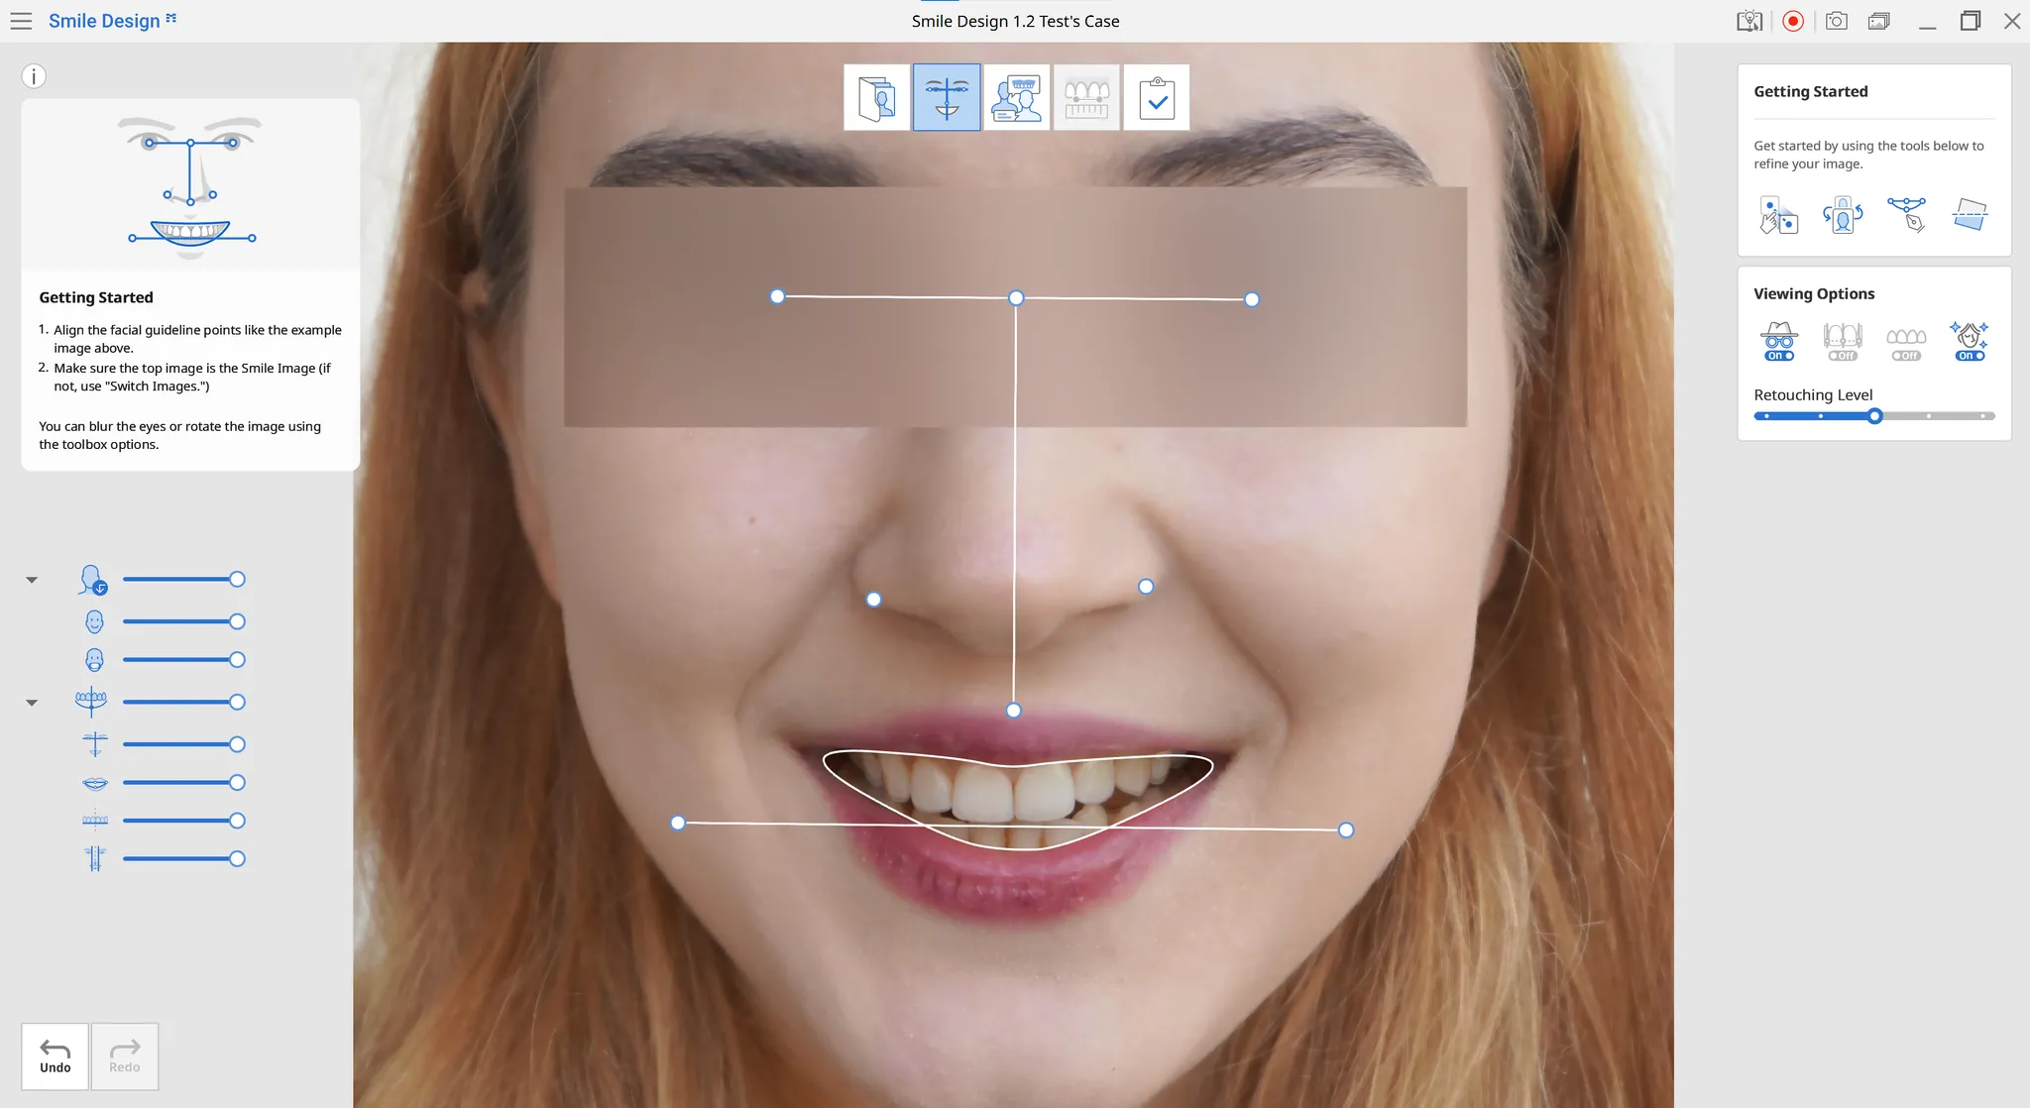Go to the patient consultation step
Viewport: 2030px width, 1108px height.
coord(1017,97)
